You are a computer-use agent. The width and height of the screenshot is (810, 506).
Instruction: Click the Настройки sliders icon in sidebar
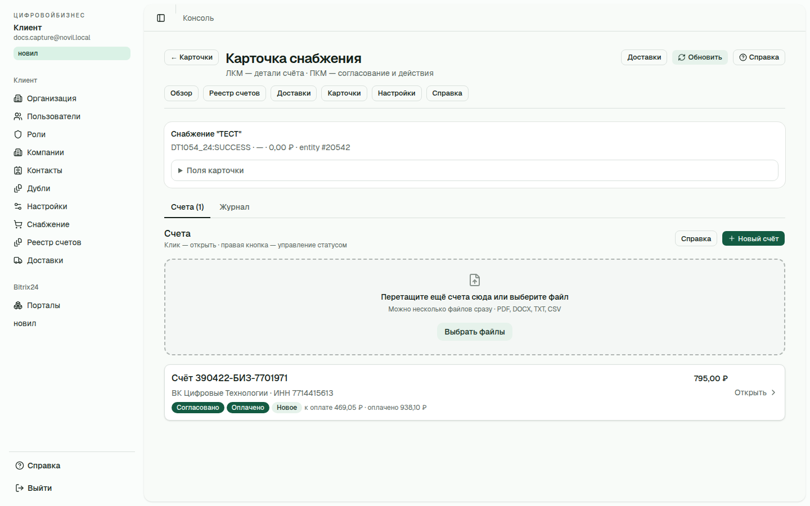(x=18, y=206)
